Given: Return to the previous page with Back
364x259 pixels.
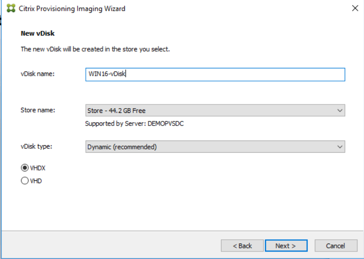Looking at the screenshot, I should pos(242,246).
